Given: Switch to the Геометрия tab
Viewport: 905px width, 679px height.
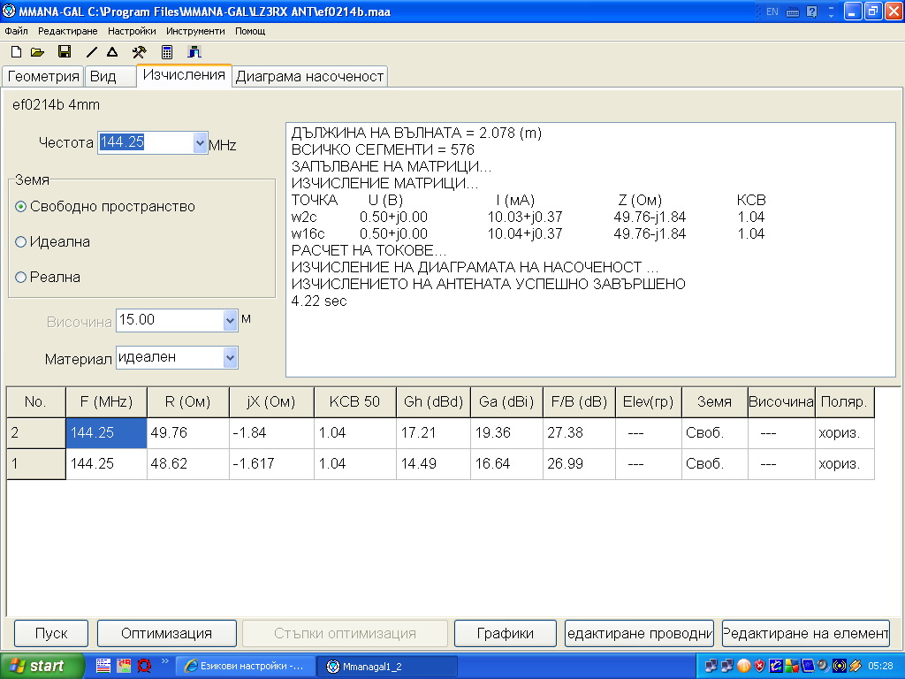Looking at the screenshot, I should point(43,77).
